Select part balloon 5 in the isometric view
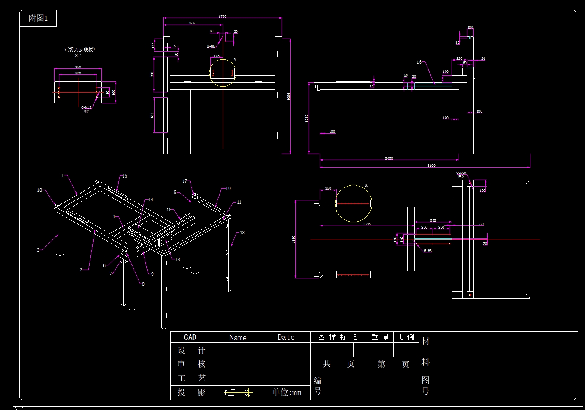 [175, 192]
